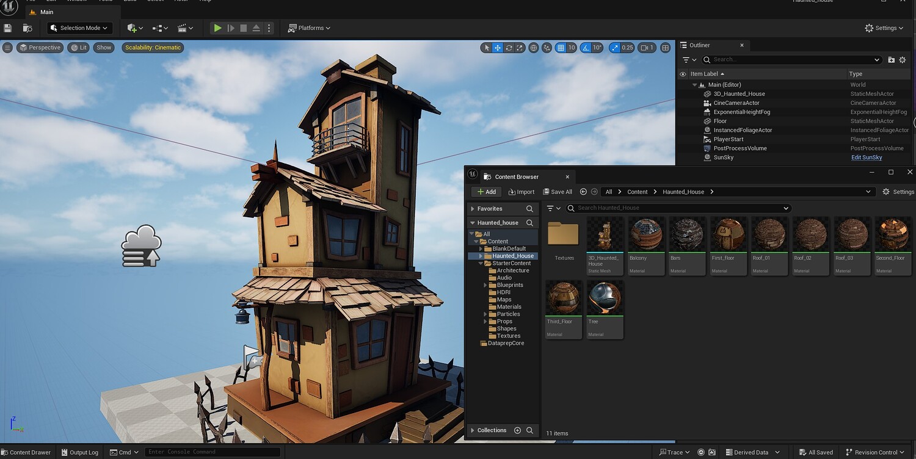The image size is (916, 459).
Task: Open the Textures folder in the asset view
Action: 563,240
